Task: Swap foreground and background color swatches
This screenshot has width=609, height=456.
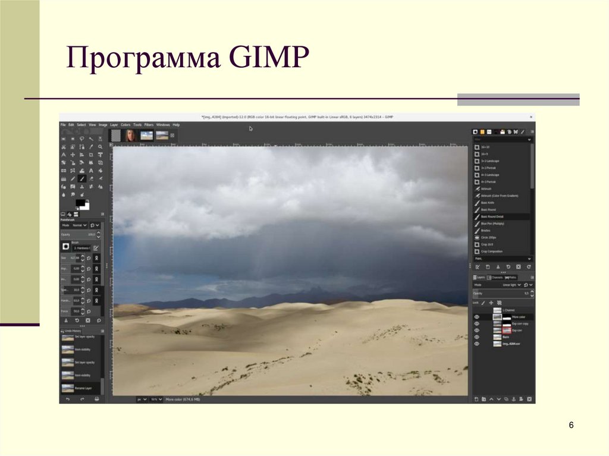Action: click(87, 200)
